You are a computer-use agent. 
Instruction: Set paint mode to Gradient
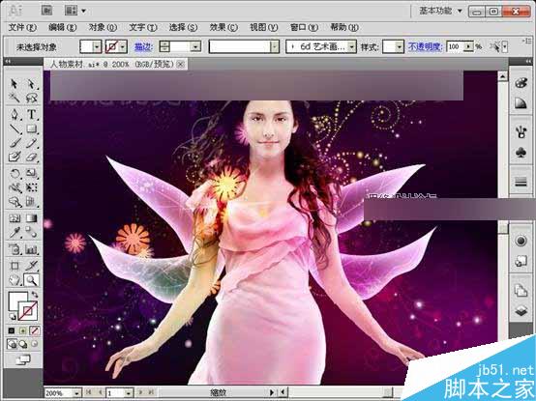pos(23,330)
